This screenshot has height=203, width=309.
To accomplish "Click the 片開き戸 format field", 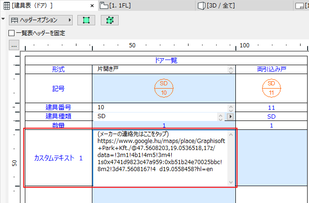I will point(159,69).
